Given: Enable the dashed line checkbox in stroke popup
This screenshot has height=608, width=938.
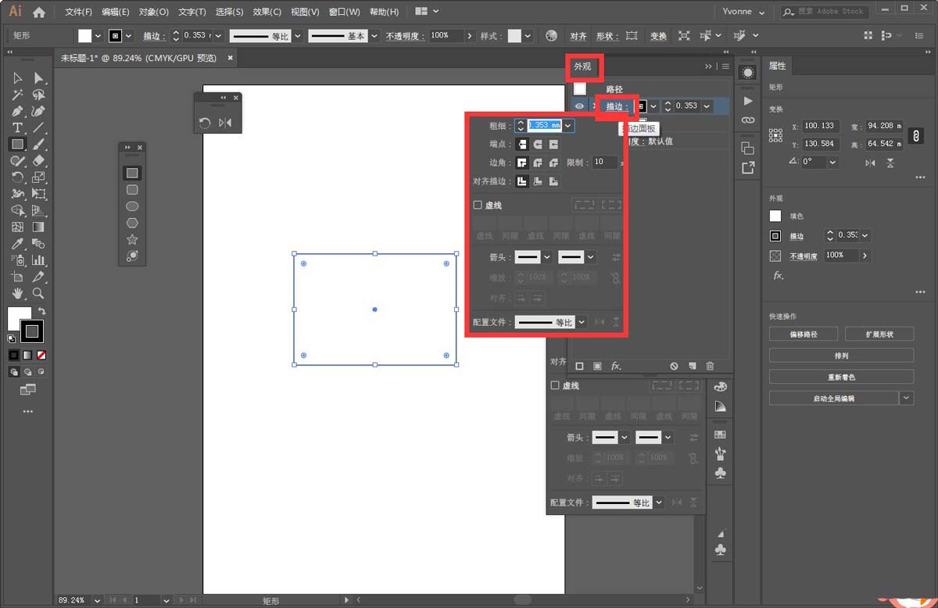Looking at the screenshot, I should (x=478, y=206).
